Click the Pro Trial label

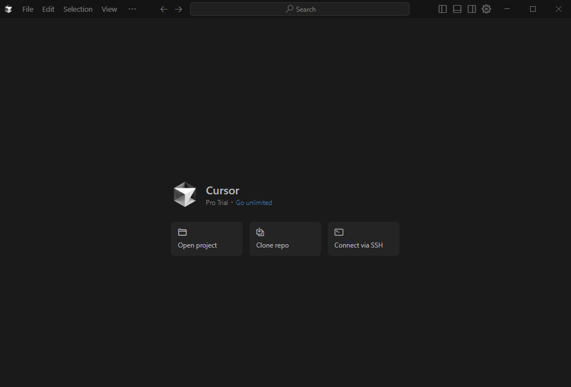click(x=217, y=203)
